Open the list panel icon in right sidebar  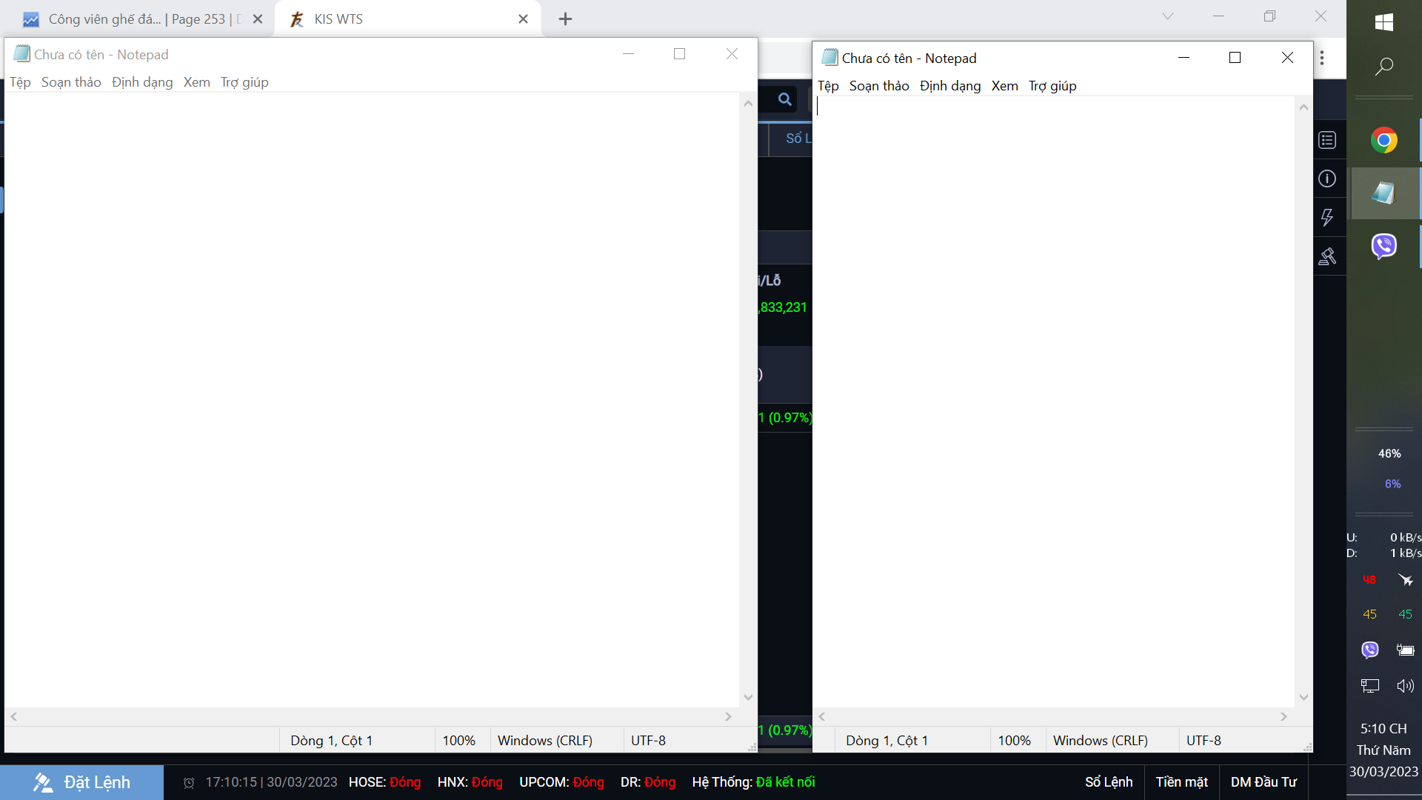click(1327, 140)
